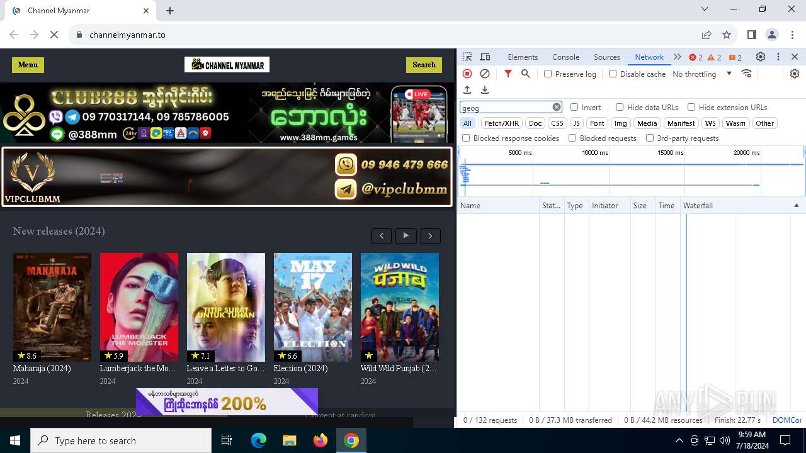Click Channel Myanmar logo
Viewport: 806px width, 453px height.
(227, 65)
